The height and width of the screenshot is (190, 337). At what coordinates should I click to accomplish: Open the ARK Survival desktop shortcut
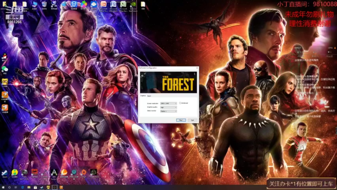[x=54, y=174]
